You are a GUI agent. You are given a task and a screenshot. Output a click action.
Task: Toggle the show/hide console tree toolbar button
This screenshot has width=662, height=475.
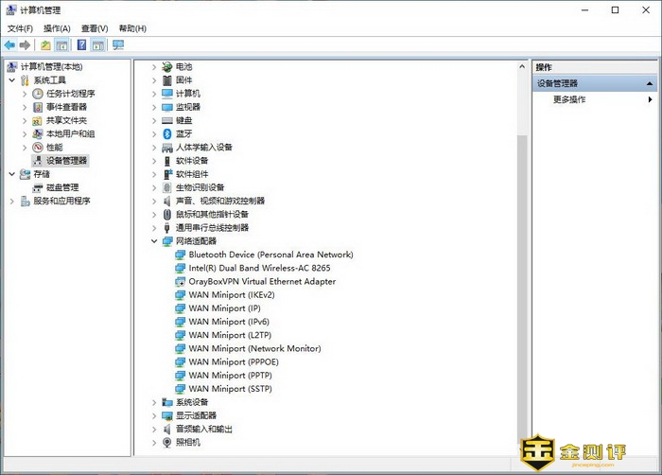tap(62, 44)
